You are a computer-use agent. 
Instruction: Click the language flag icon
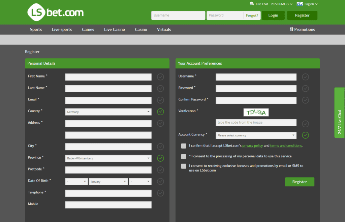pos(300,4)
